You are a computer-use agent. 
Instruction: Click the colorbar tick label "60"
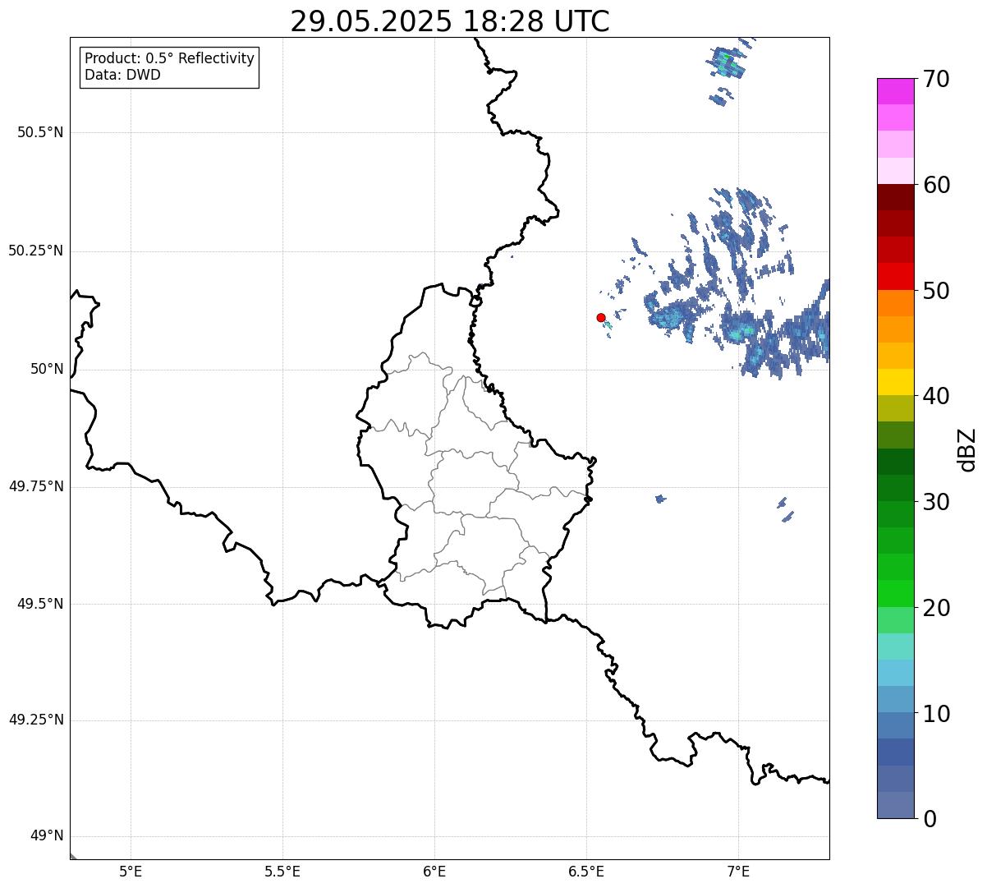937,185
